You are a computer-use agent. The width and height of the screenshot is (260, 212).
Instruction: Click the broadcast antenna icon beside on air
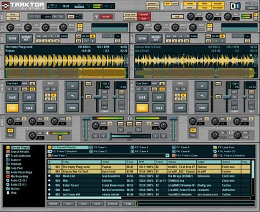96,17
